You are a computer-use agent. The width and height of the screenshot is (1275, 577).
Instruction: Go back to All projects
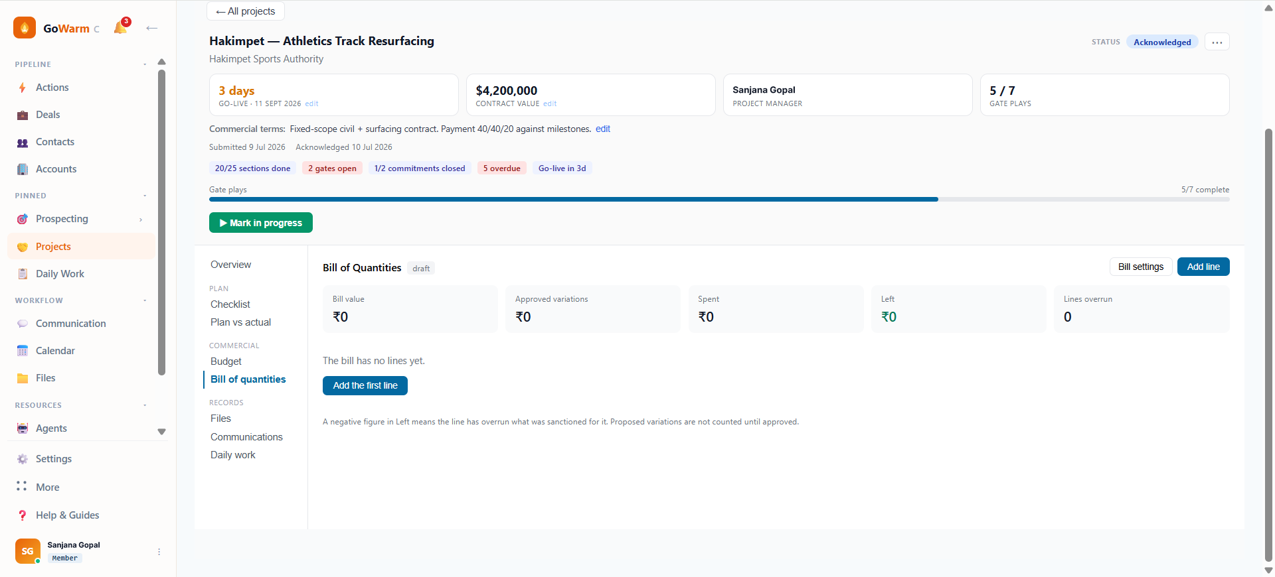point(246,11)
